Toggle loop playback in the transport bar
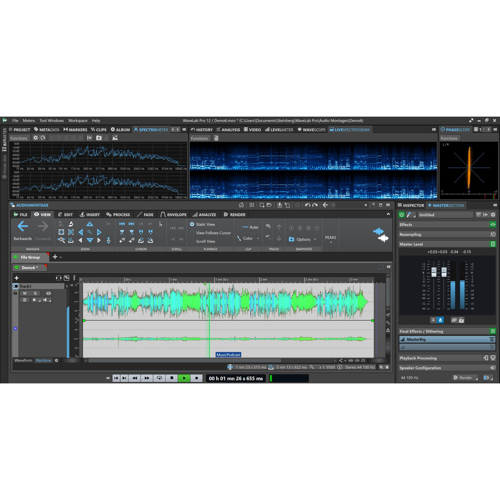Viewport: 500px width, 500px height. 159,378
